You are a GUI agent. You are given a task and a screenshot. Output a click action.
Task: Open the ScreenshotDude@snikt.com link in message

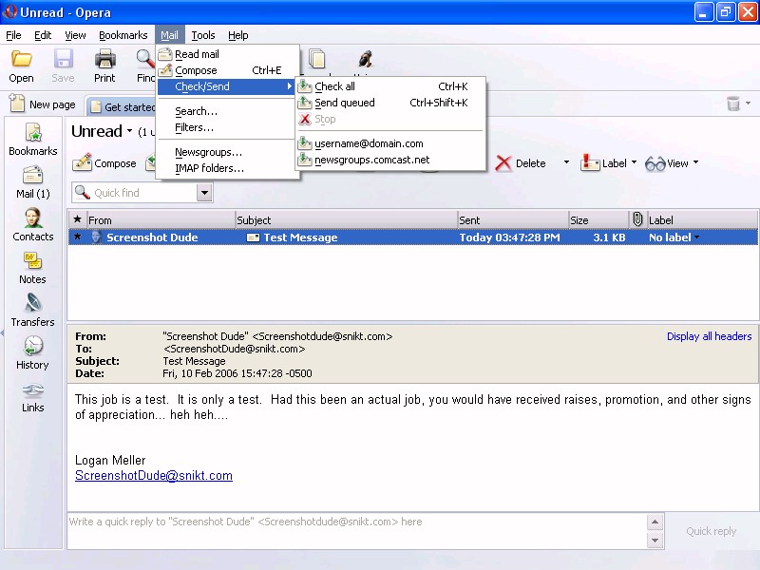click(x=154, y=476)
